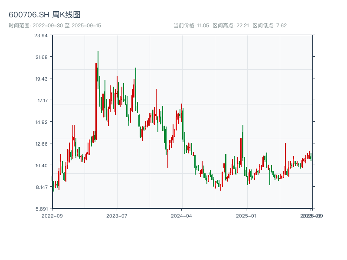Click the period high label 区间高点: 22.21
Viewport: 347px width, 260px height.
tap(231, 26)
